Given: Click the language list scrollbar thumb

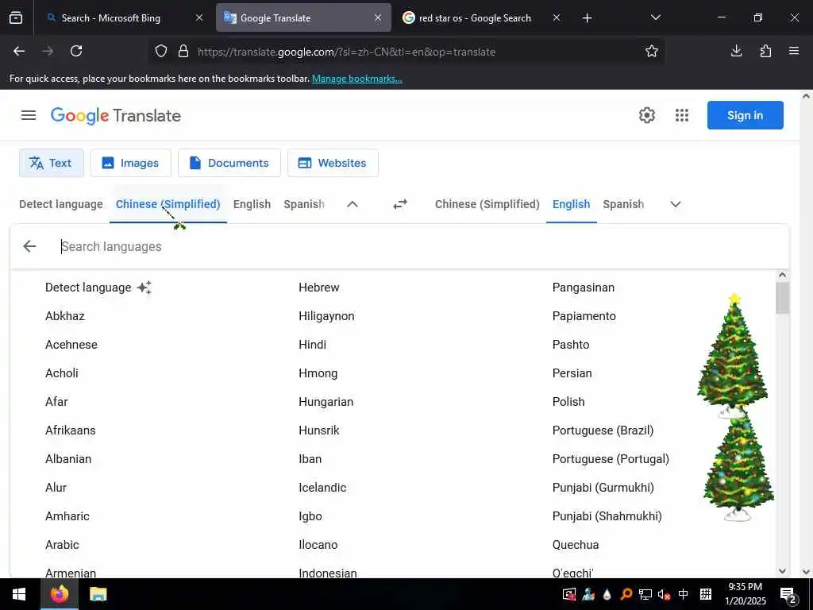Looking at the screenshot, I should 782,298.
